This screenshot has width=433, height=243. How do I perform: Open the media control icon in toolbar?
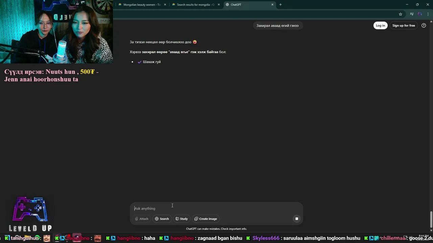coord(412,14)
